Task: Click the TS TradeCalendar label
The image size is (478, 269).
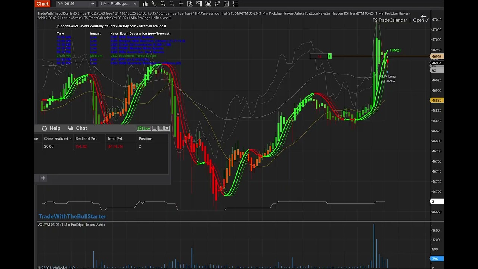Action: 390,20
